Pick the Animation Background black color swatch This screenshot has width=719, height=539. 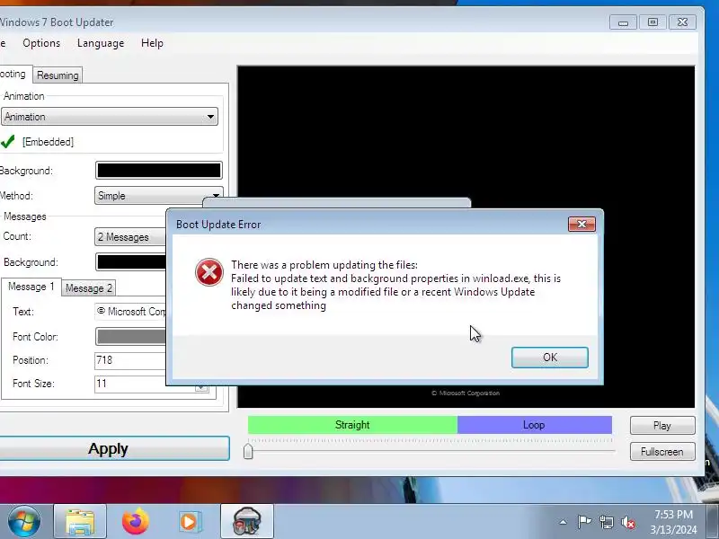pos(159,171)
